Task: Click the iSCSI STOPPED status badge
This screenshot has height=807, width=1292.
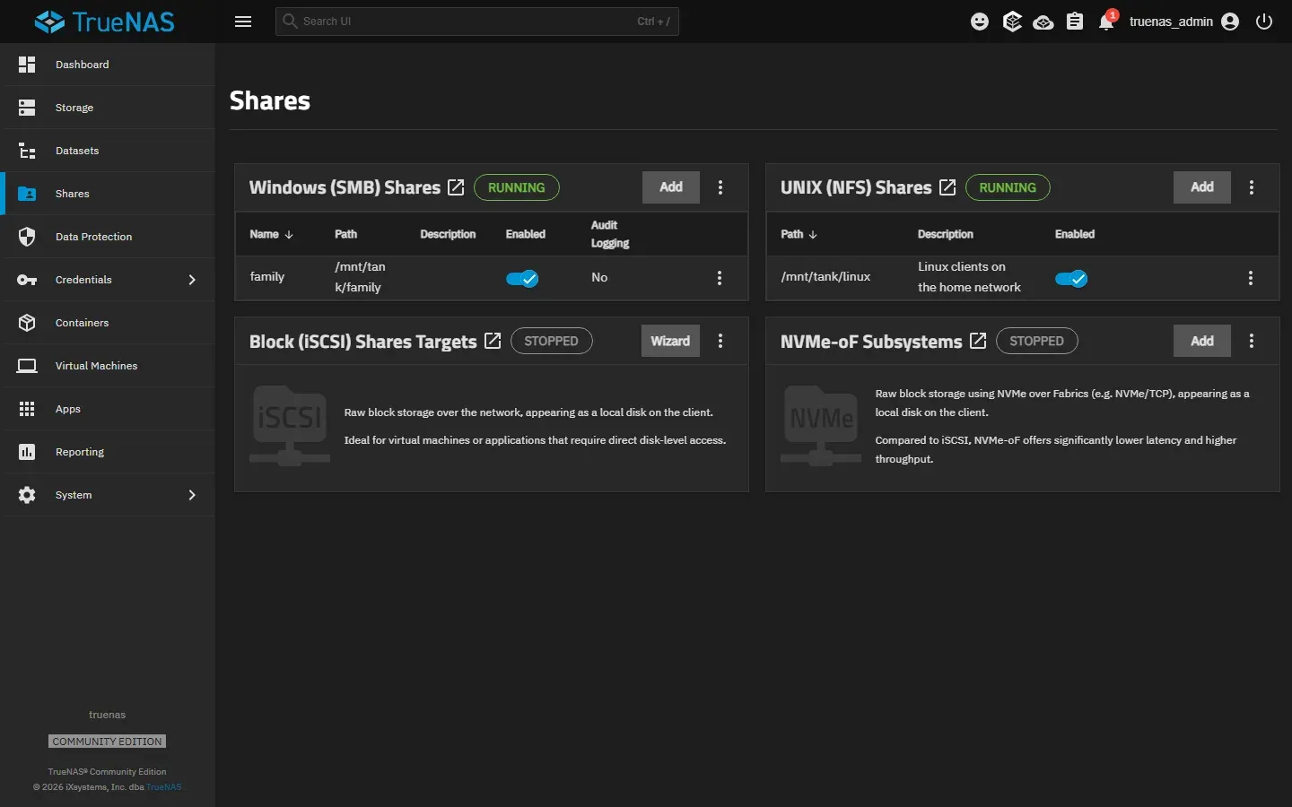Action: (551, 341)
